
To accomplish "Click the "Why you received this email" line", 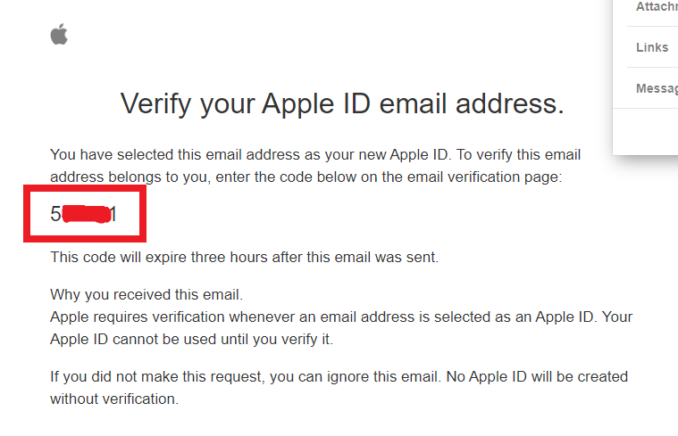I will 146,294.
